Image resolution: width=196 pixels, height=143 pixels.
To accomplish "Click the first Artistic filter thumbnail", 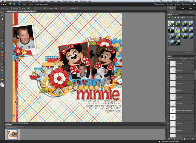I will tap(171, 23).
